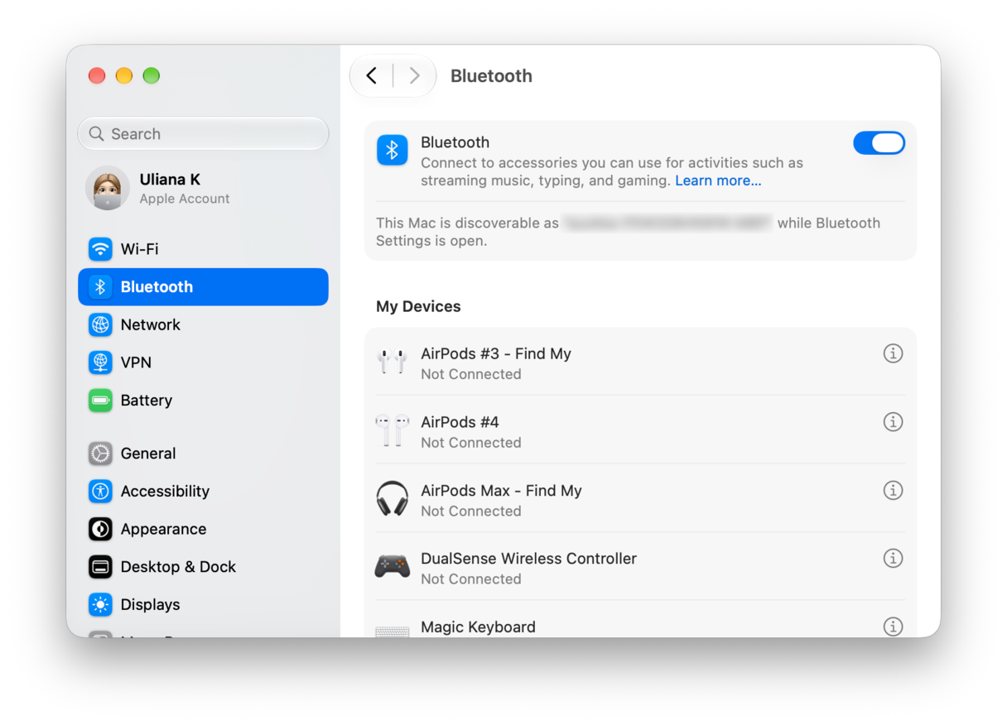Click the Network globe icon
The width and height of the screenshot is (1007, 725).
click(x=100, y=324)
